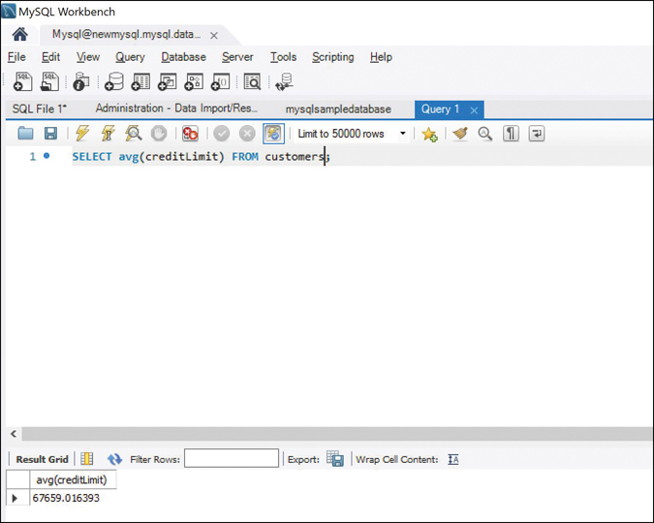
Task: Create a new function icon
Action: click(x=220, y=81)
